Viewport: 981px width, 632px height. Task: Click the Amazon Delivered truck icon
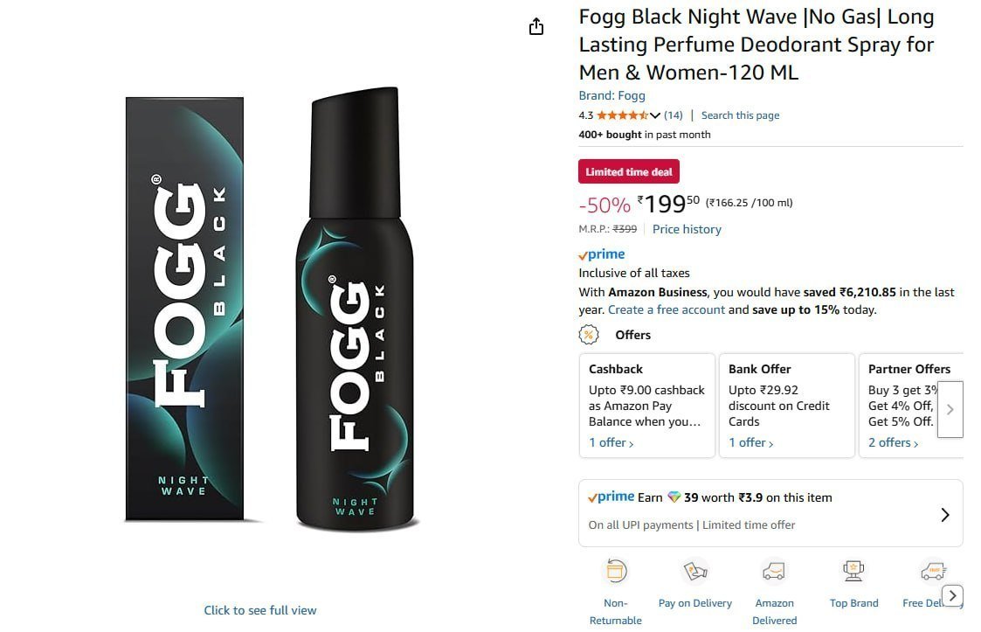coord(775,569)
